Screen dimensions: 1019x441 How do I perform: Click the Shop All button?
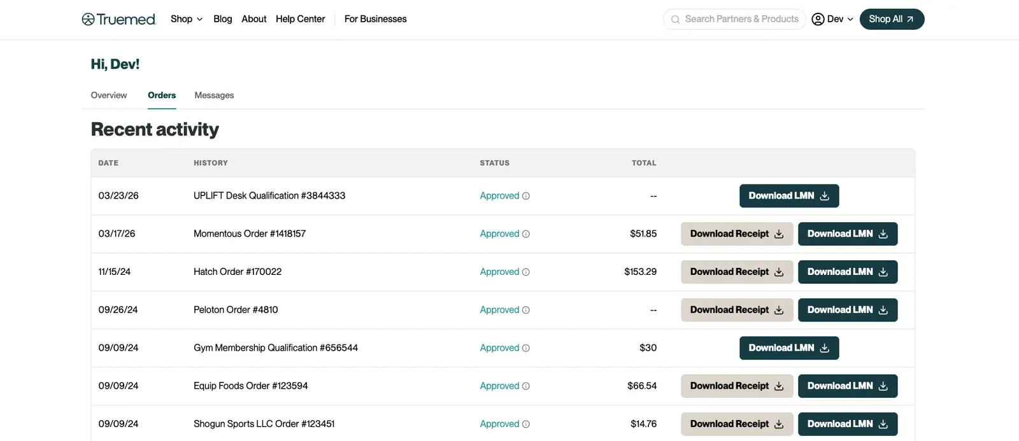(x=892, y=19)
